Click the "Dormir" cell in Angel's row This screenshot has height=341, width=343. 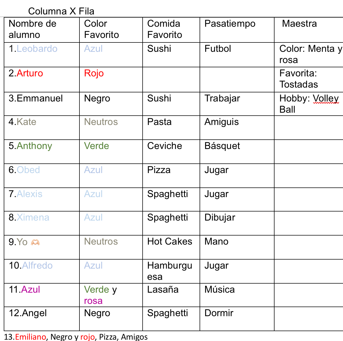[x=219, y=313]
